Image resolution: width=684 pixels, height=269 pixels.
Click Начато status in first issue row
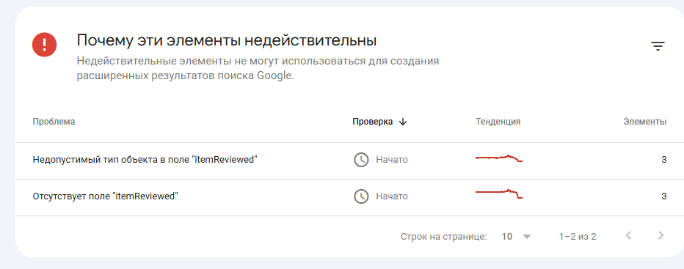click(392, 160)
